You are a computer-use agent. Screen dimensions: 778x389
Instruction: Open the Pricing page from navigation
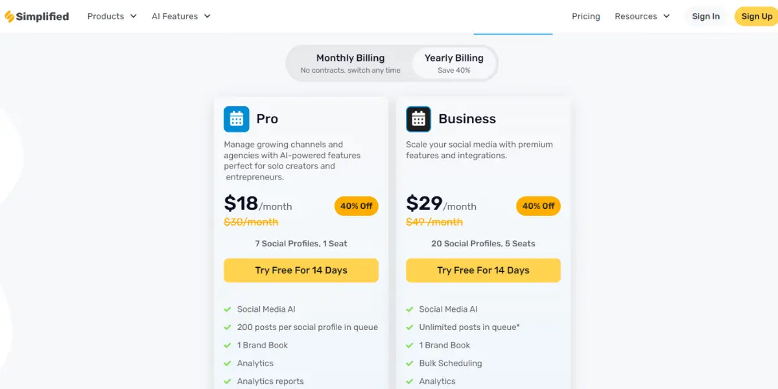click(x=586, y=16)
